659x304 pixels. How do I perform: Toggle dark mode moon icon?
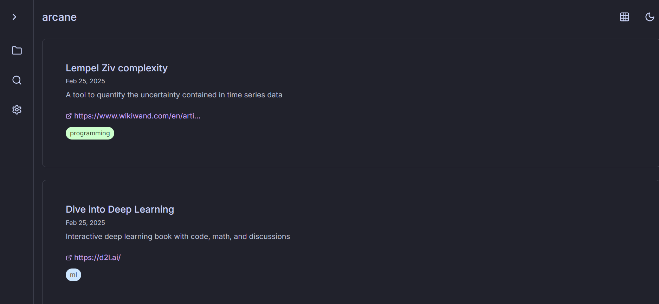(x=650, y=17)
